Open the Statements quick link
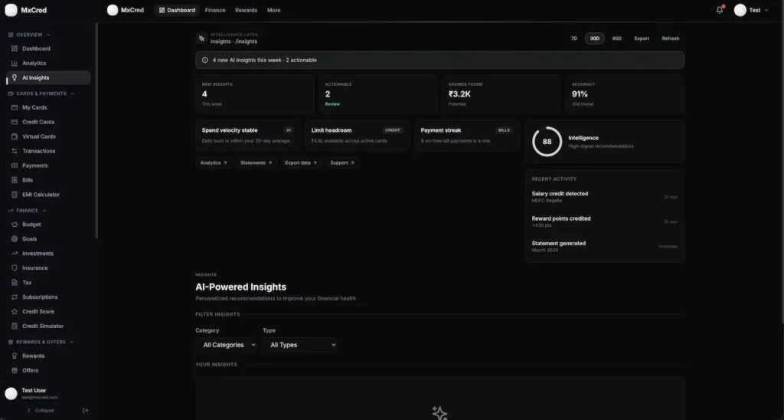Viewport: 784px width, 420px height. [256, 162]
